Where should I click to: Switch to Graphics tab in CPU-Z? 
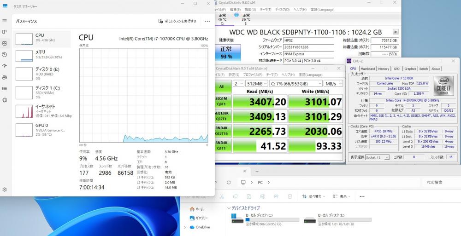click(x=410, y=69)
